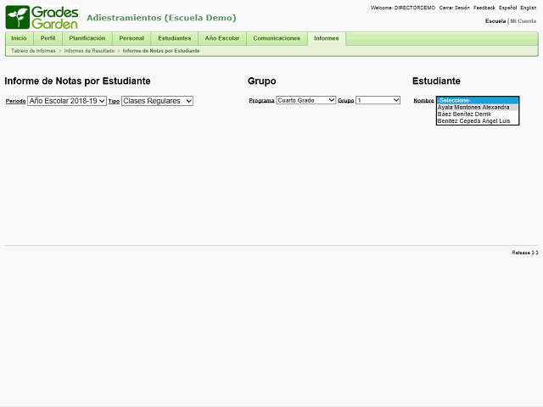Open the Comunicaciones tab
The width and height of the screenshot is (543, 407).
point(277,38)
